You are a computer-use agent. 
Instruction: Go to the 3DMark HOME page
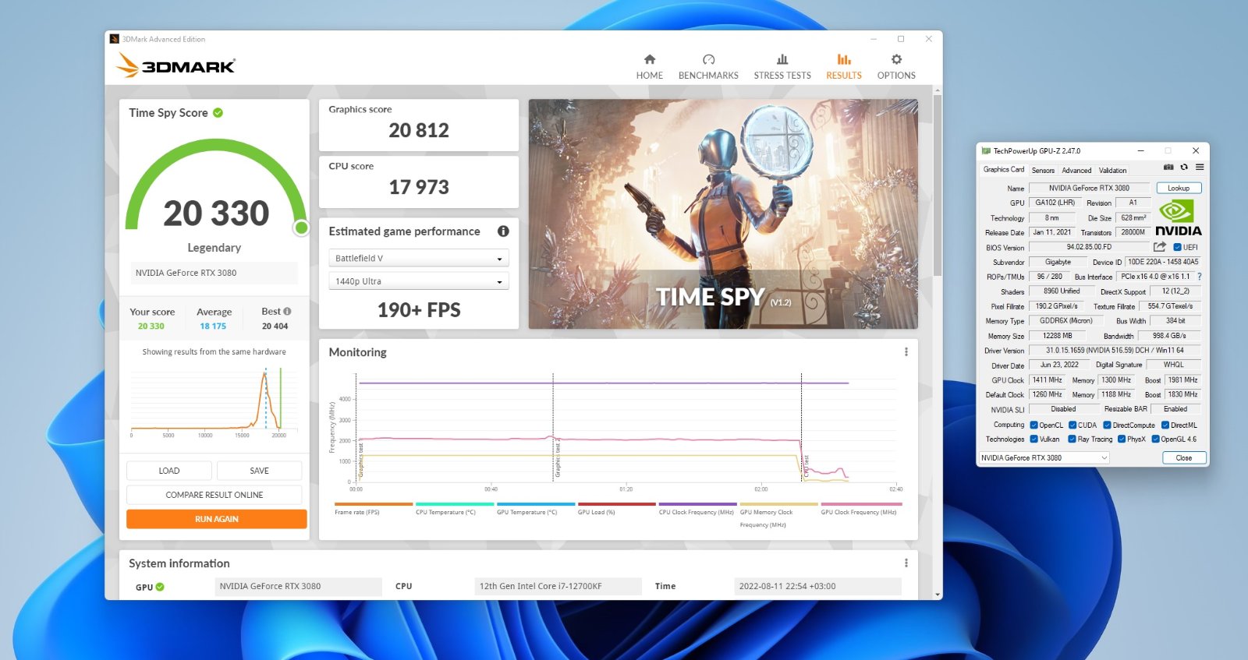tap(649, 67)
